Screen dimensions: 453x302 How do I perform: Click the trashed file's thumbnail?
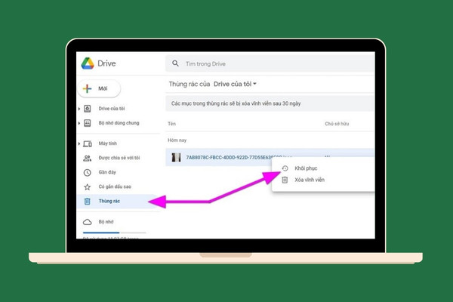176,158
